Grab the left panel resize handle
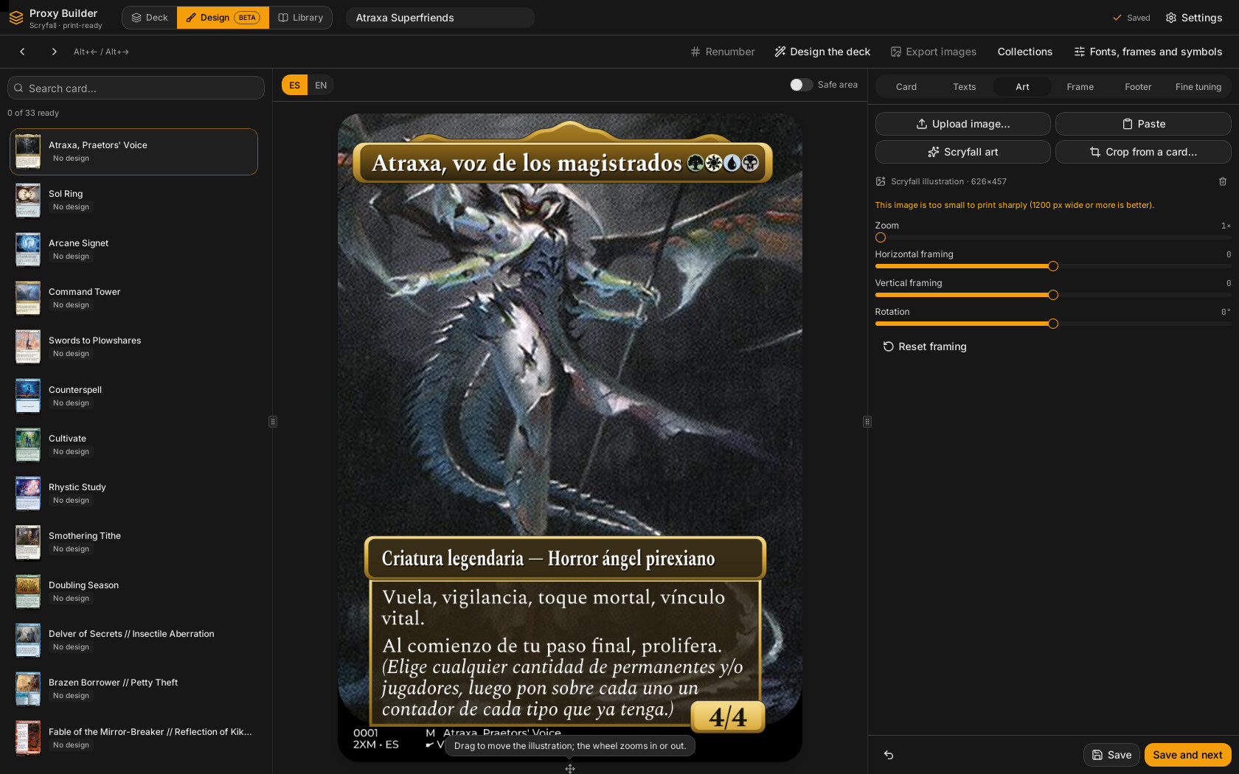This screenshot has width=1239, height=774. point(273,422)
